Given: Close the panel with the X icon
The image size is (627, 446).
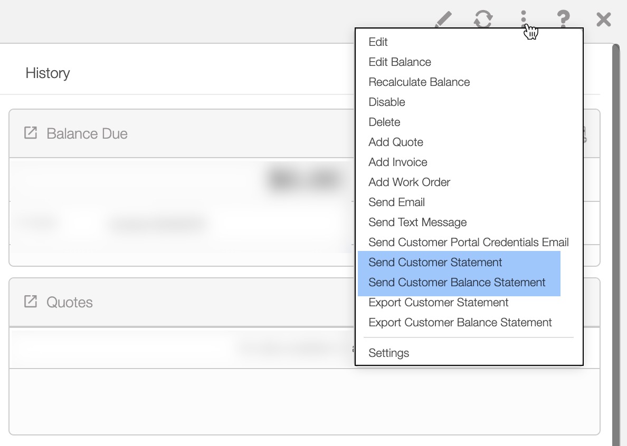Looking at the screenshot, I should click(x=603, y=20).
